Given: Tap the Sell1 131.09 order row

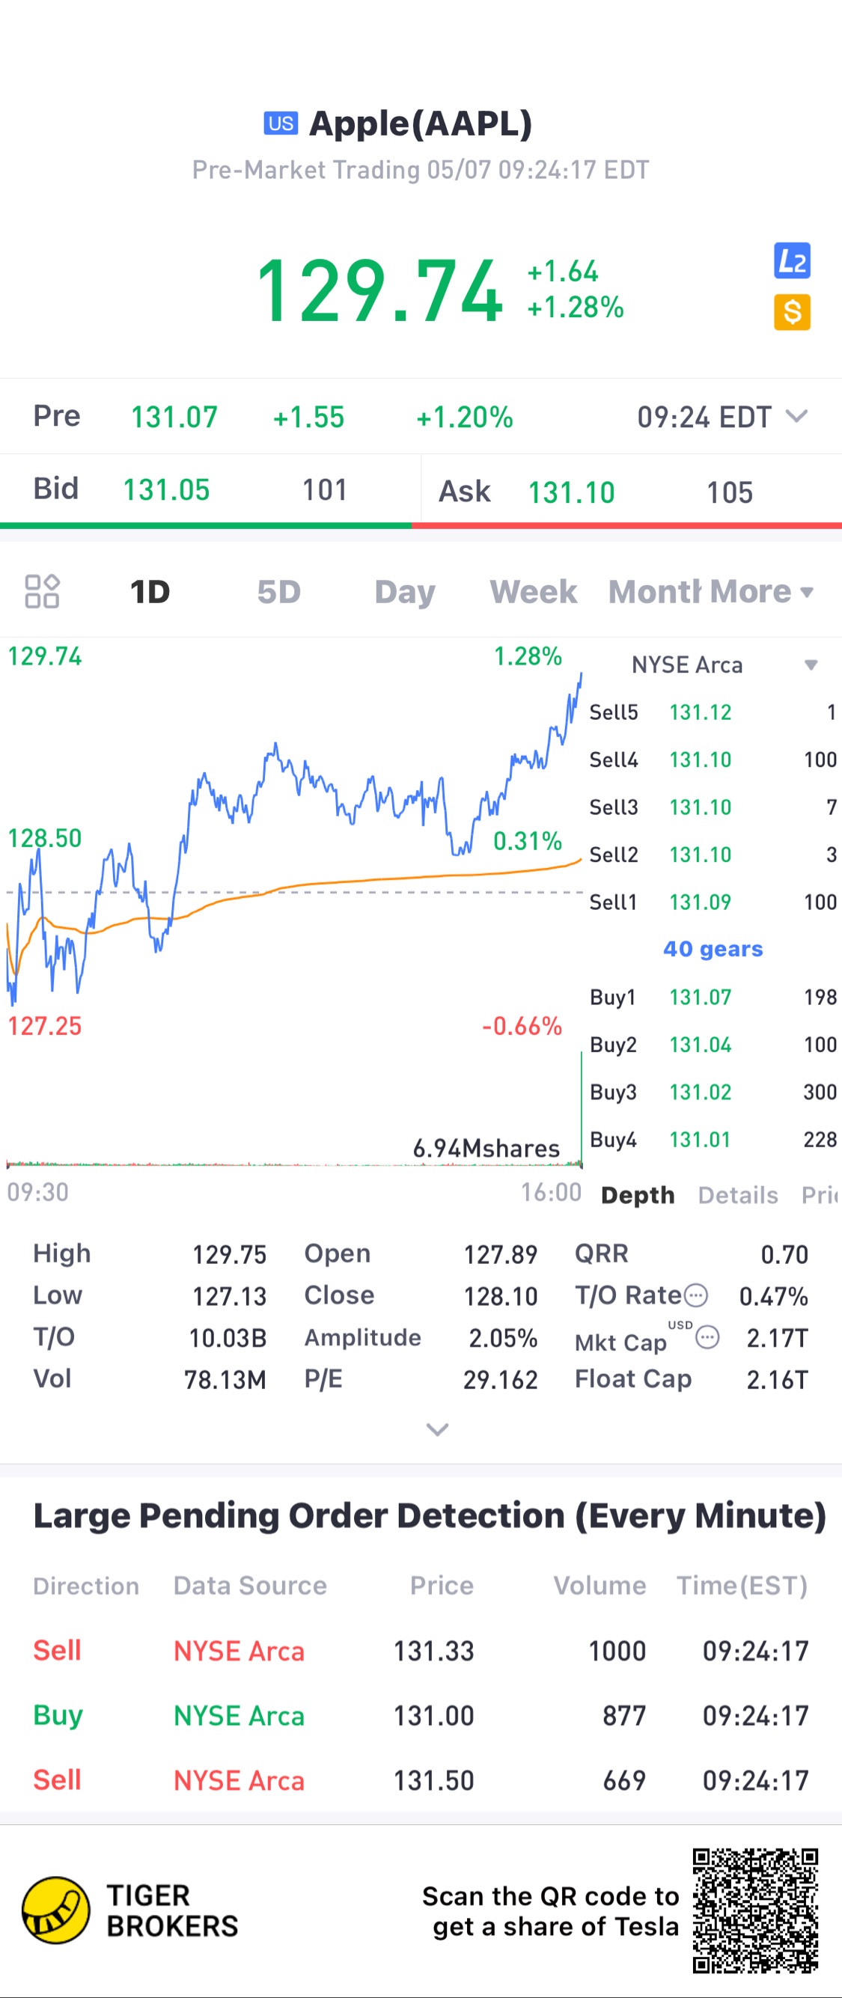Looking at the screenshot, I should 712,902.
